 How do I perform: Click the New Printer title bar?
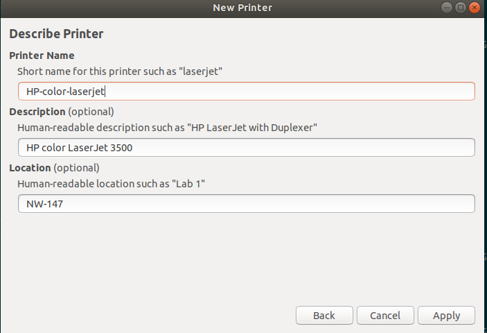coord(242,8)
